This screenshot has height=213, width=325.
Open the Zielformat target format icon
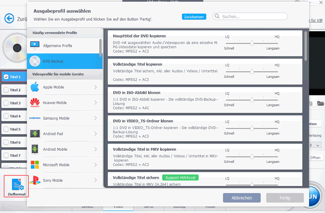pos(16,186)
